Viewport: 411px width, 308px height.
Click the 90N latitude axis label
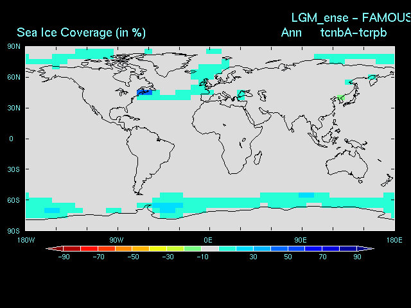point(14,46)
